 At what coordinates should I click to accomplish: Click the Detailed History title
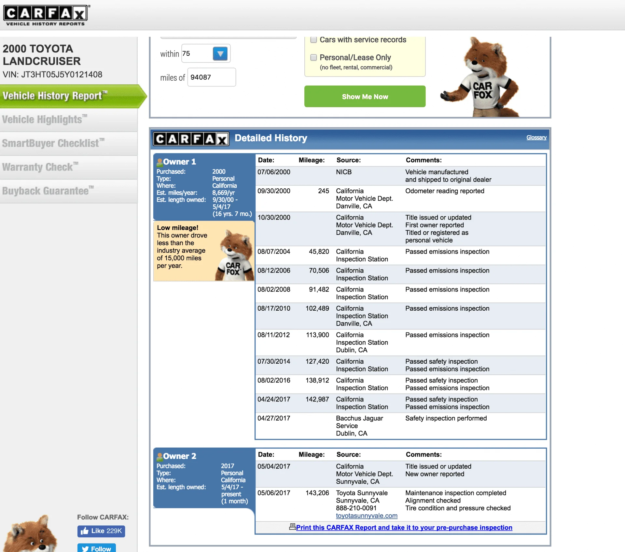pyautogui.click(x=271, y=138)
